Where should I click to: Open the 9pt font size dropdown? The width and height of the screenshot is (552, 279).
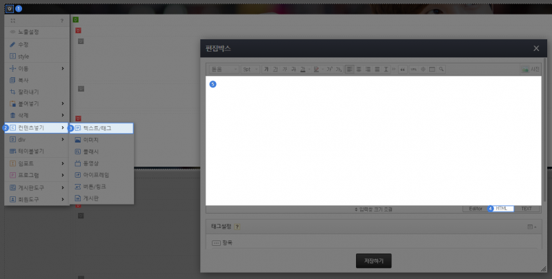[x=250, y=70]
